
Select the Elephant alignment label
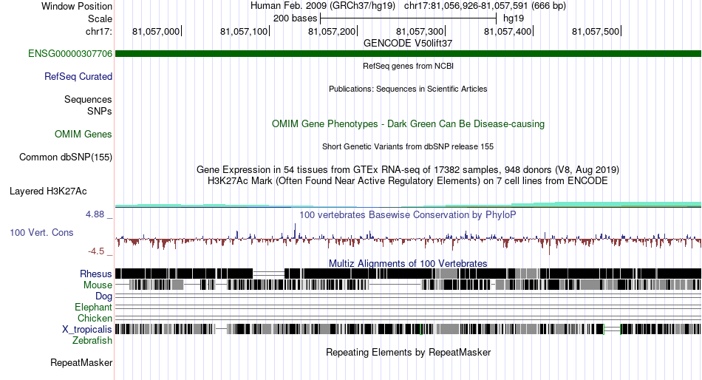pyautogui.click(x=94, y=308)
